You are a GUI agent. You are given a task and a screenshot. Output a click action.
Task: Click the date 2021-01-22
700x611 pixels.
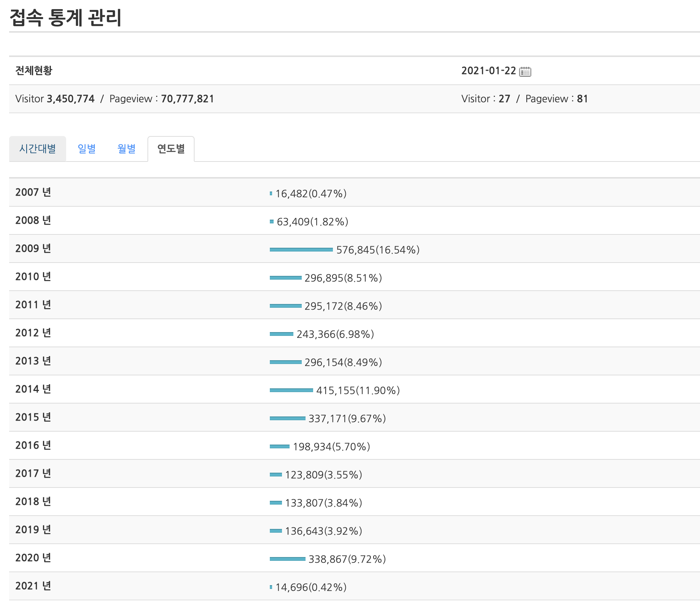point(488,71)
